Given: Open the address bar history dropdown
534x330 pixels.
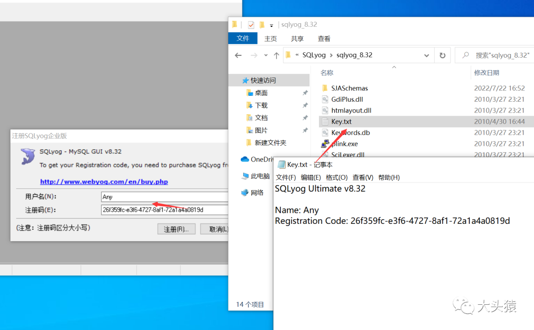Looking at the screenshot, I should 426,55.
